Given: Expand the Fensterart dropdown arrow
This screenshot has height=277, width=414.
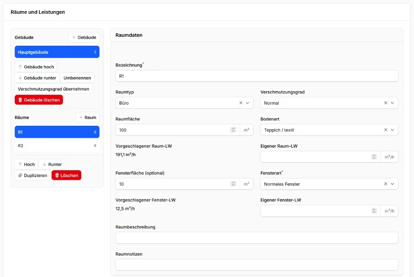Looking at the screenshot, I should point(392,184).
